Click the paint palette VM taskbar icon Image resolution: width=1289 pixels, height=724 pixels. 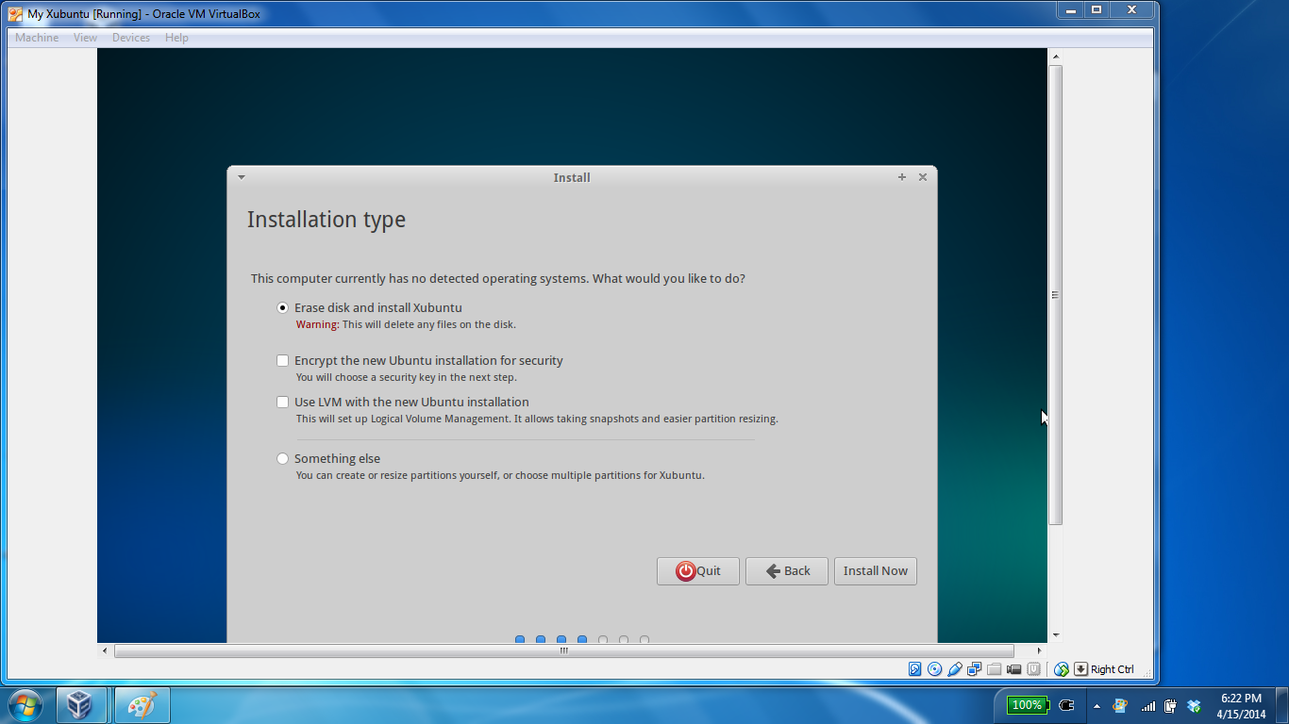point(142,705)
